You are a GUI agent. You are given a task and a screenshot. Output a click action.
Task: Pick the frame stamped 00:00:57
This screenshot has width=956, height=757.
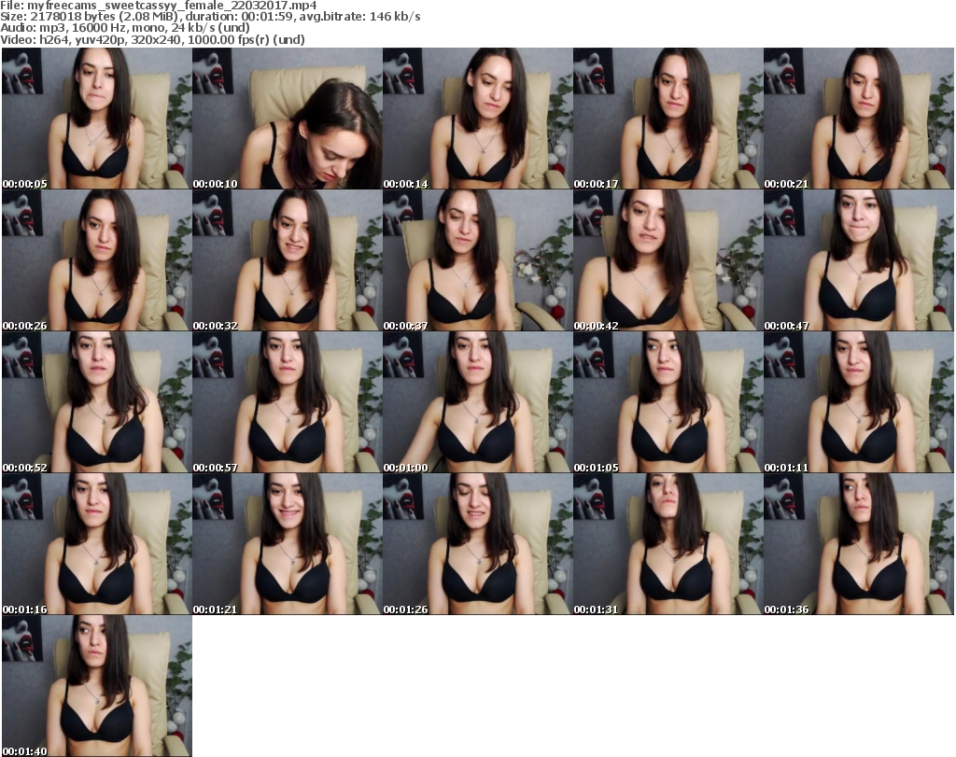pyautogui.click(x=288, y=402)
